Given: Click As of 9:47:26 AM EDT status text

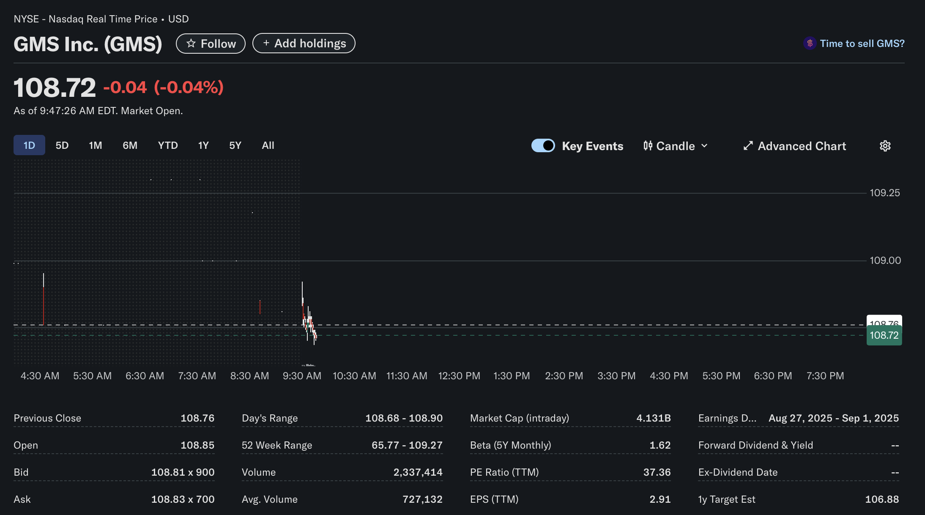Looking at the screenshot, I should (98, 111).
